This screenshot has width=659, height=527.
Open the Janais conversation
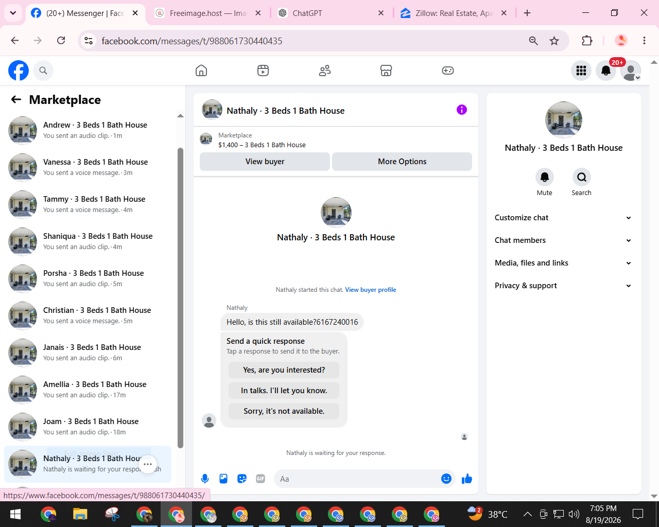[89, 353]
